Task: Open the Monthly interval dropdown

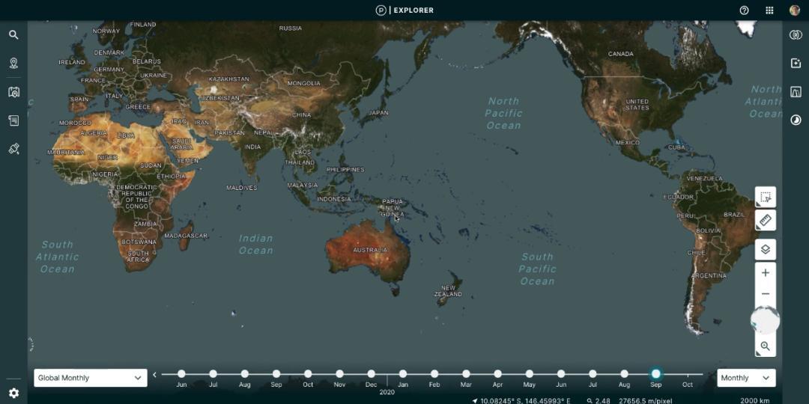Action: click(x=745, y=378)
